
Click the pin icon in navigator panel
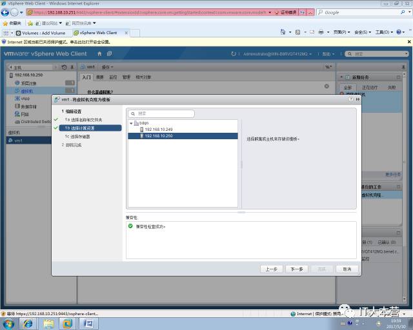[x=72, y=67]
